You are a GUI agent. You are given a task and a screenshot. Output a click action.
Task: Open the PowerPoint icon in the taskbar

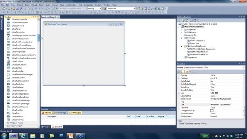71,136
